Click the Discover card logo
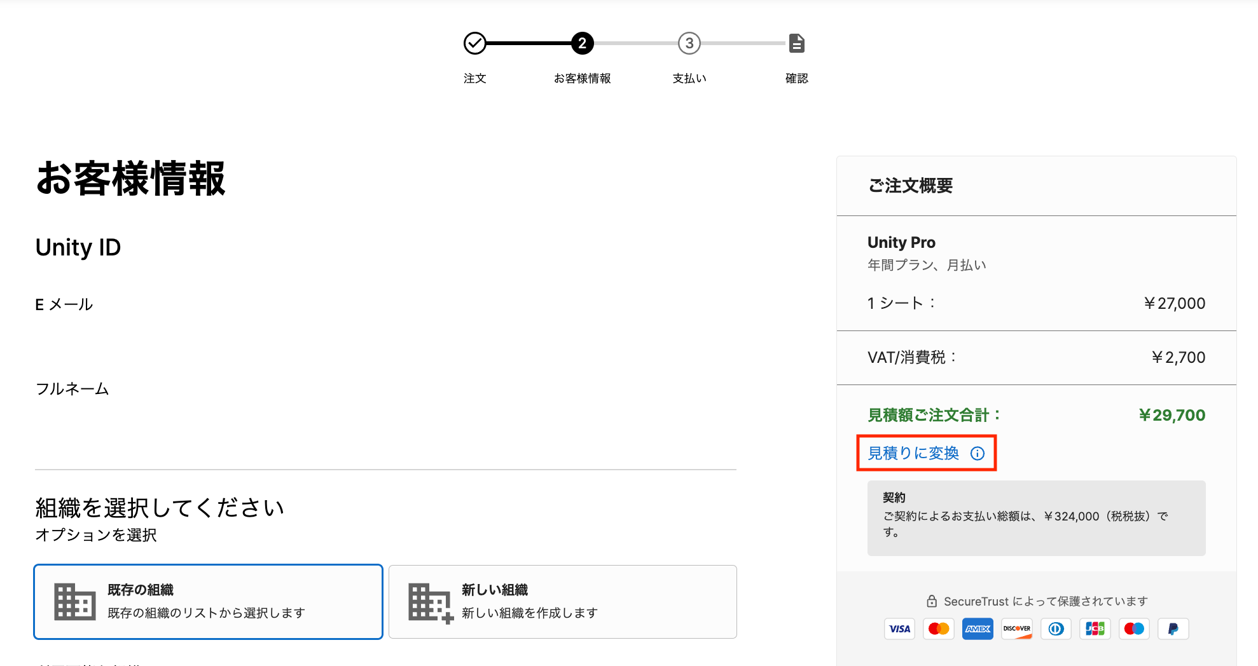The image size is (1258, 666). point(1017,629)
